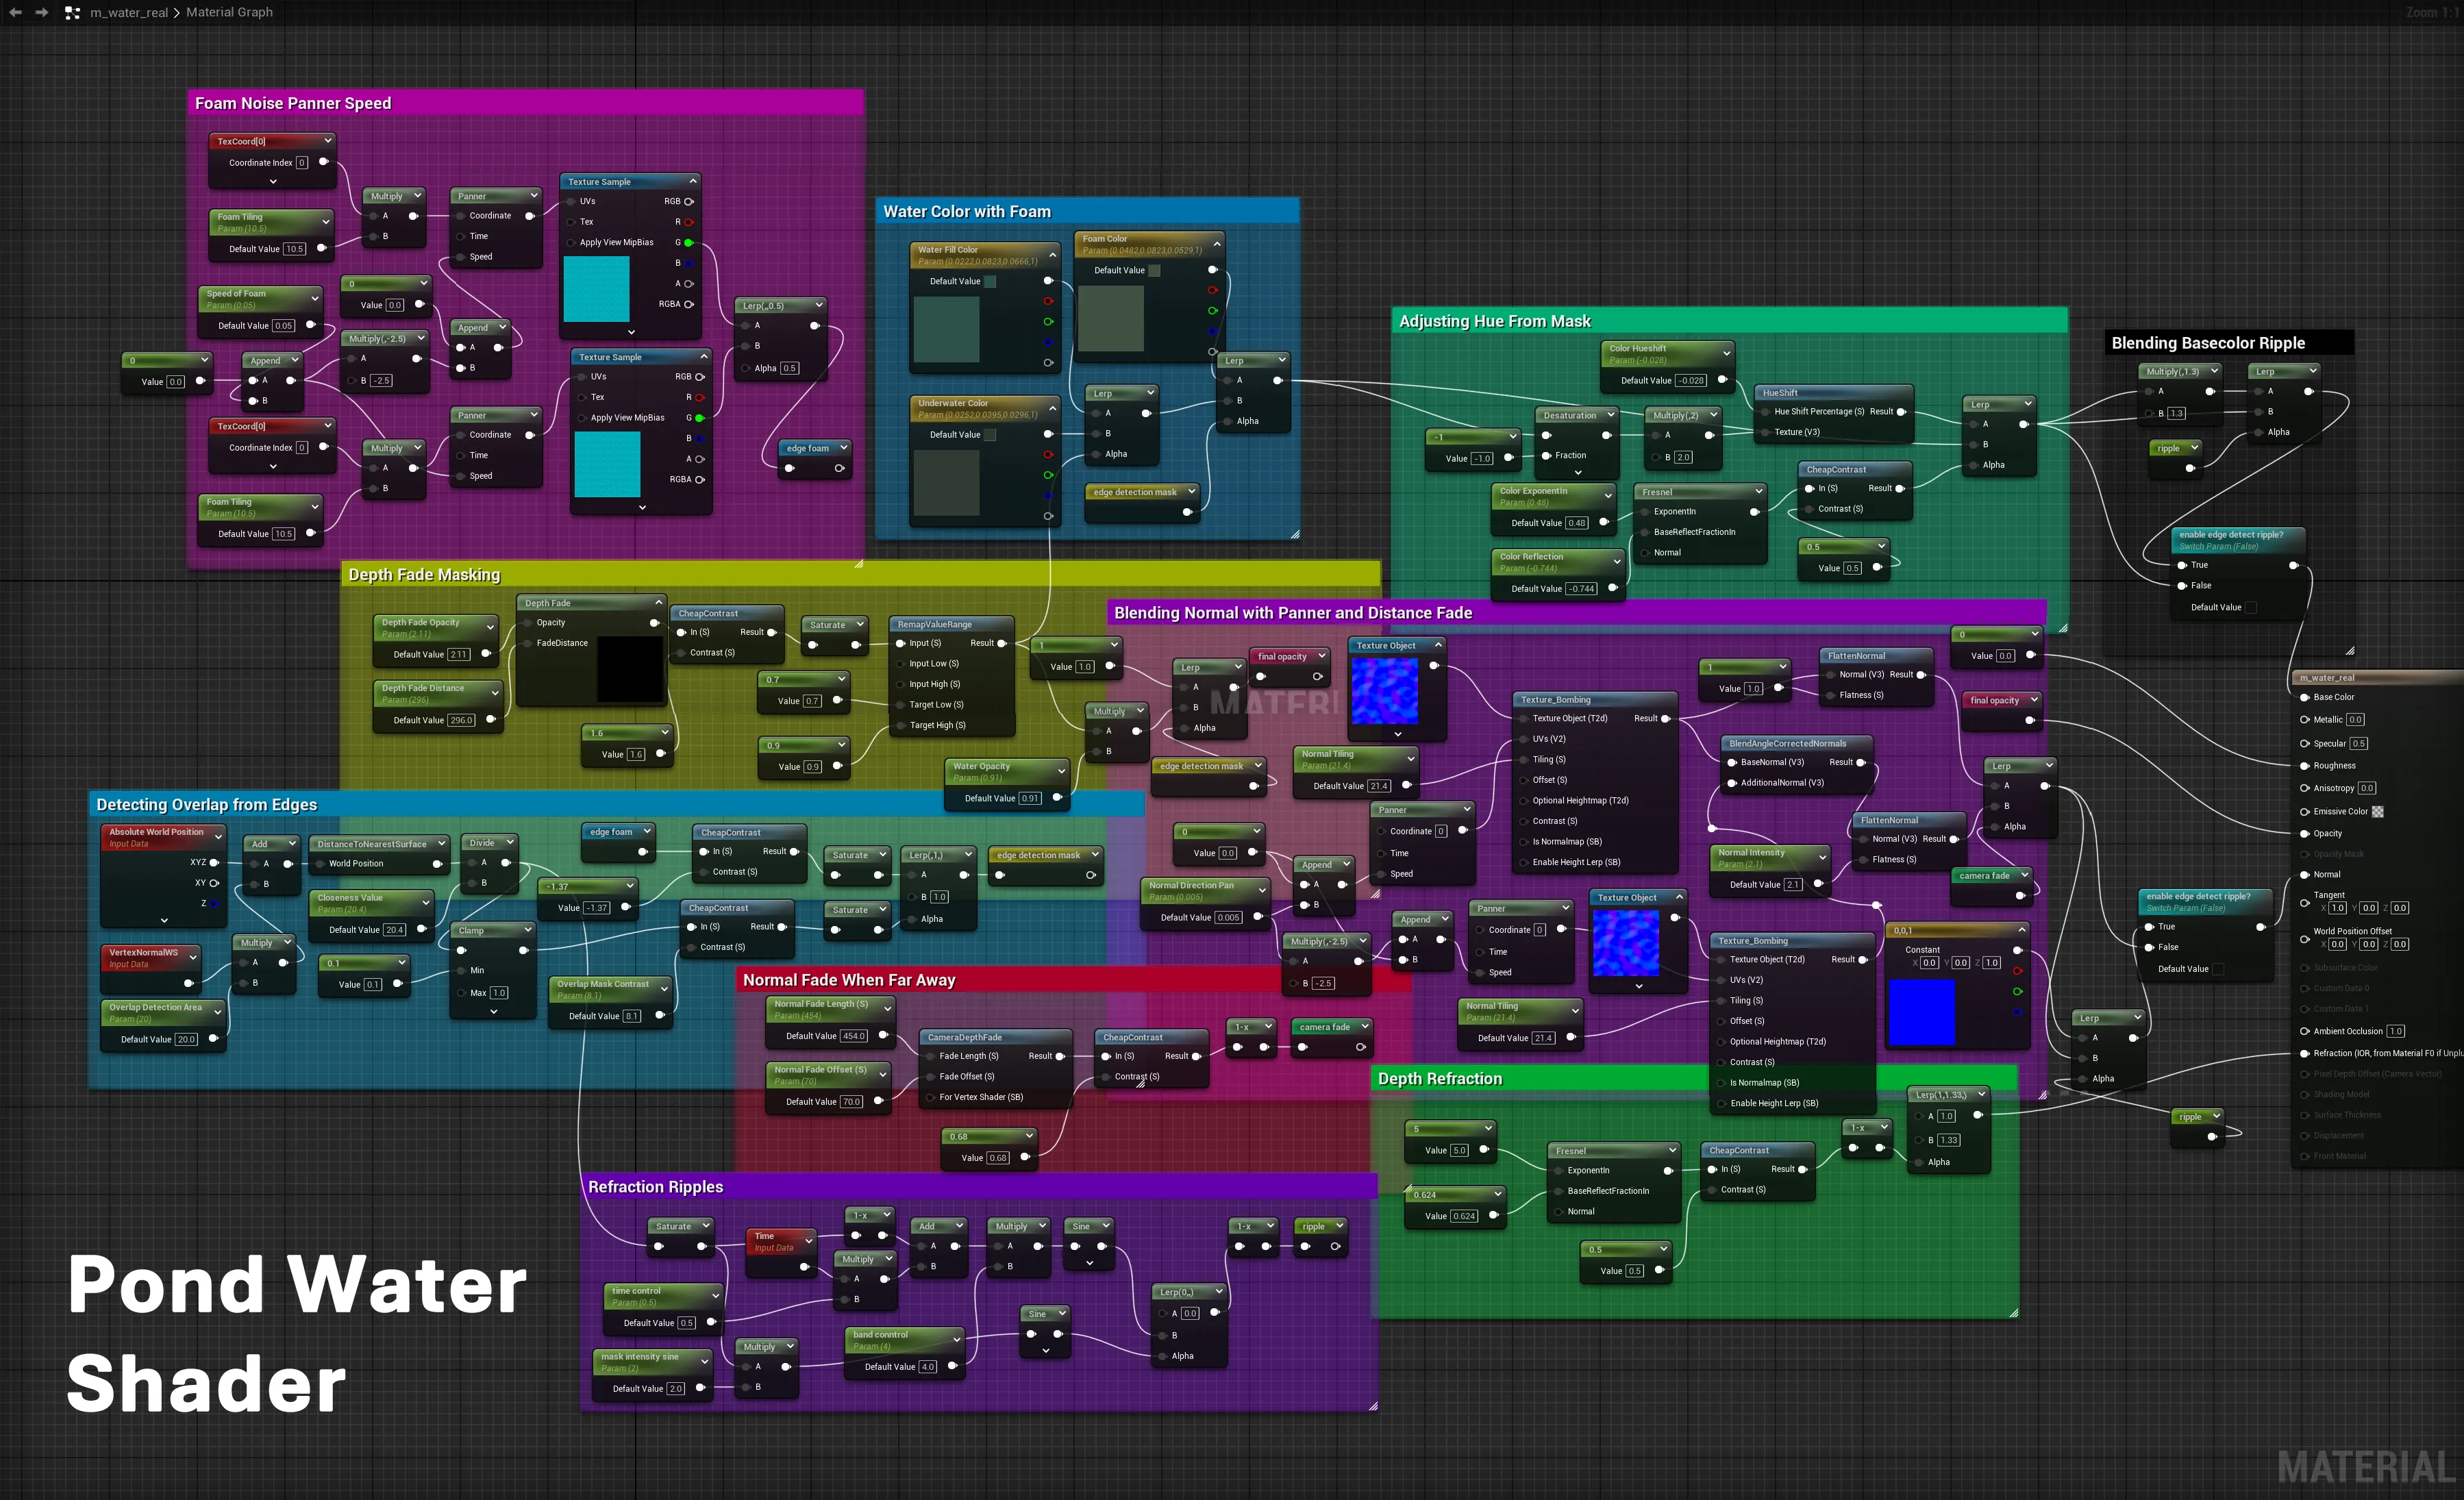Select the Opacity input pin

[2305, 833]
